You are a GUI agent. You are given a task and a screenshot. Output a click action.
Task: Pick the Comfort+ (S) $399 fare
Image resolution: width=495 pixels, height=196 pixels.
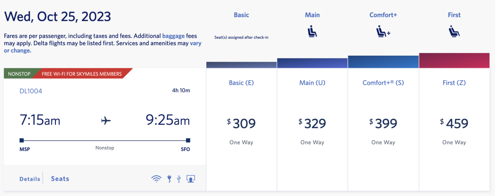click(x=383, y=123)
